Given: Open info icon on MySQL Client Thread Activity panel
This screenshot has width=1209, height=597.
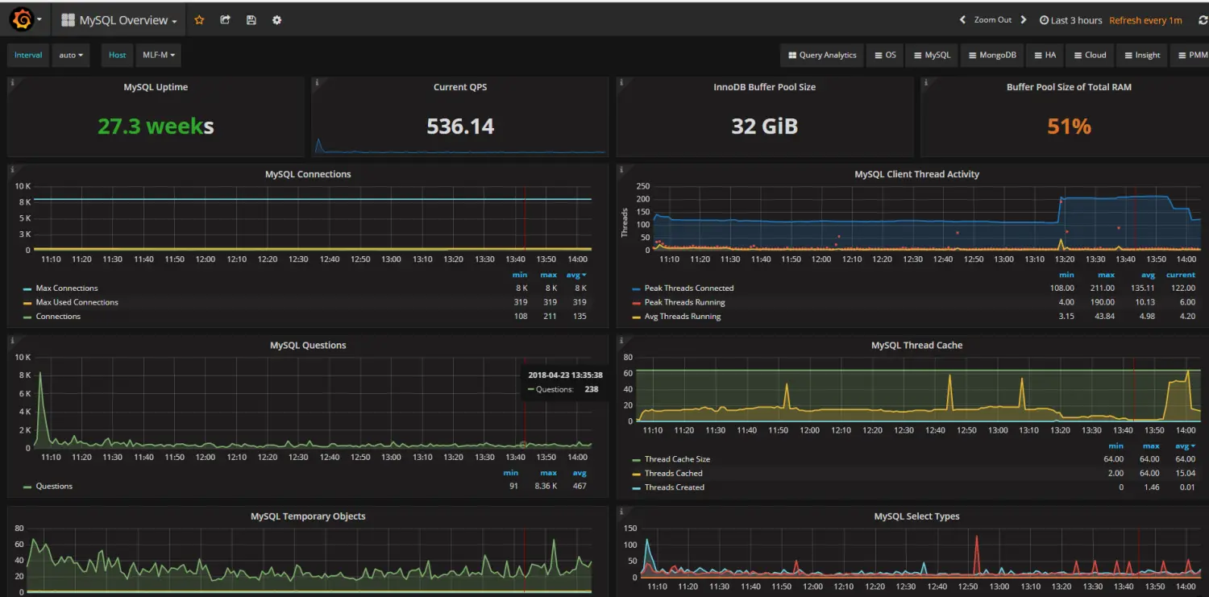Looking at the screenshot, I should coord(622,169).
